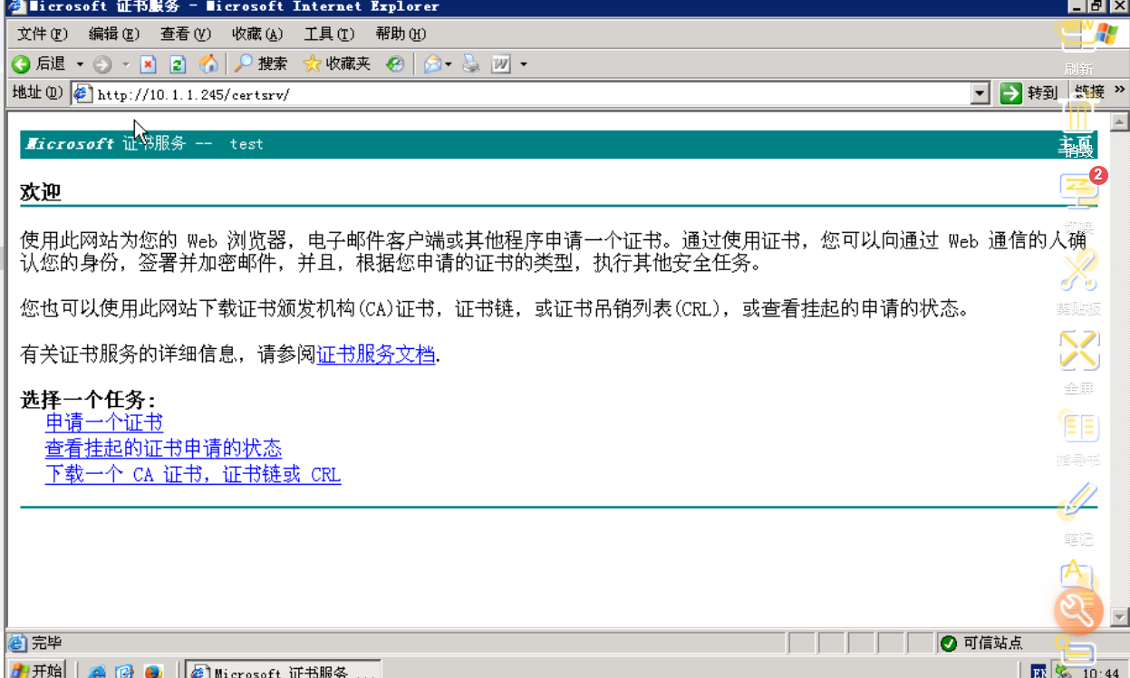Open the 证书服务文档 link
The image size is (1130, 678).
click(x=376, y=354)
